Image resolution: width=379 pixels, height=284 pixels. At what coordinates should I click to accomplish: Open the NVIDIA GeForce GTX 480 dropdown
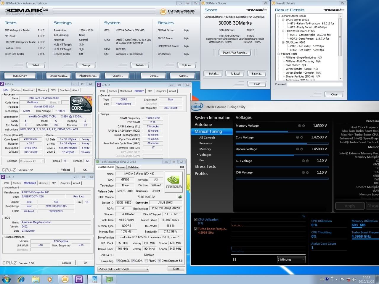point(123,269)
